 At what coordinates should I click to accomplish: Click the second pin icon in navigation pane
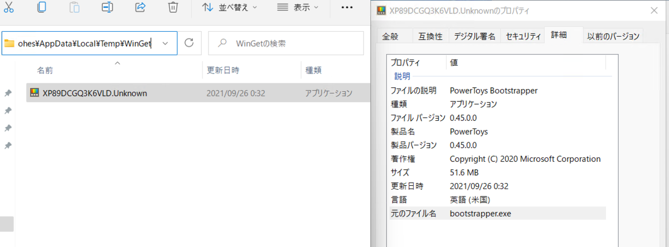click(x=8, y=111)
